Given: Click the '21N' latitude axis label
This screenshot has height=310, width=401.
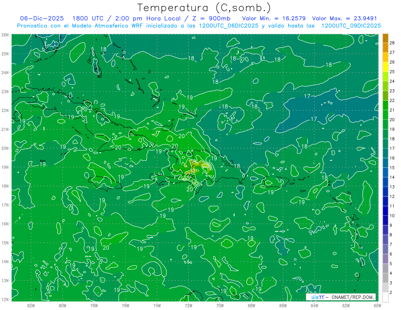Looking at the screenshot, I should pyautogui.click(x=5, y=129).
